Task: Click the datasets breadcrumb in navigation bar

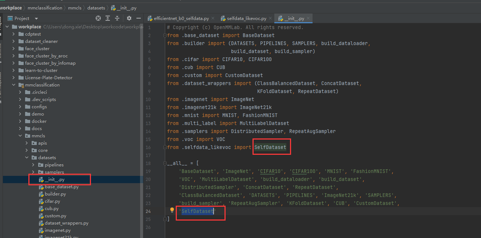Action: pos(96,8)
